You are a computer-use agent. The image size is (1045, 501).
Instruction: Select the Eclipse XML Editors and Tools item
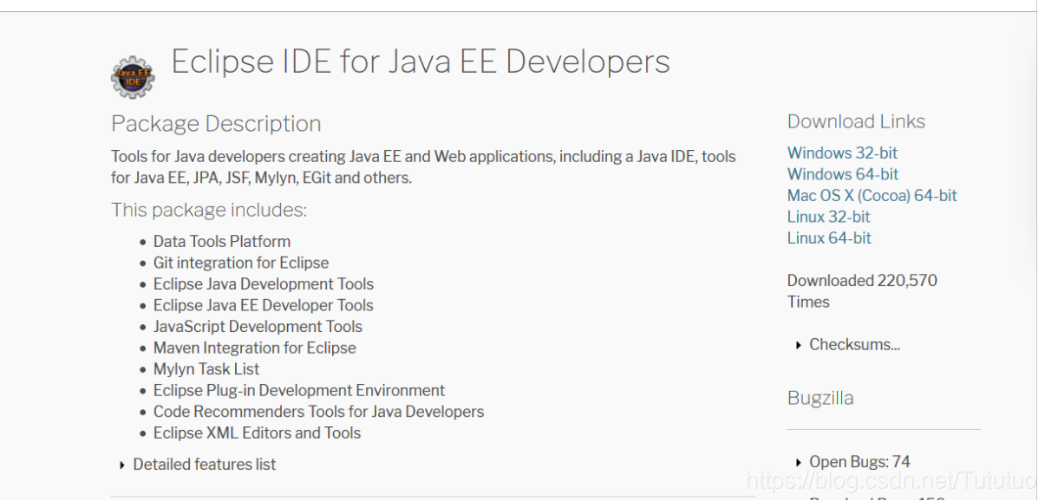pyautogui.click(x=257, y=433)
